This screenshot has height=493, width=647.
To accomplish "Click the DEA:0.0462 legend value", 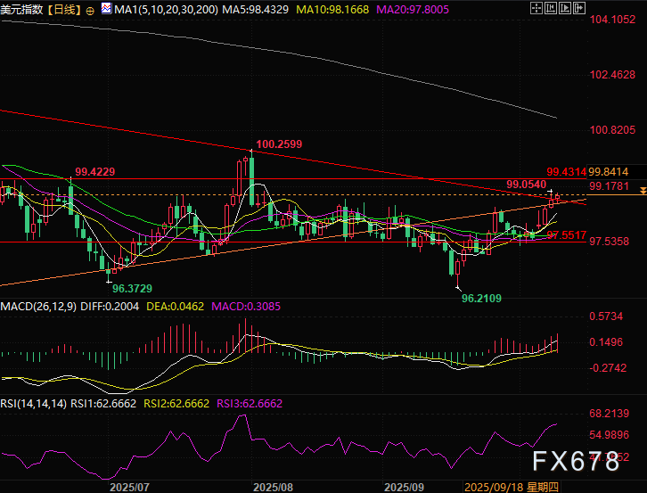I will click(185, 307).
